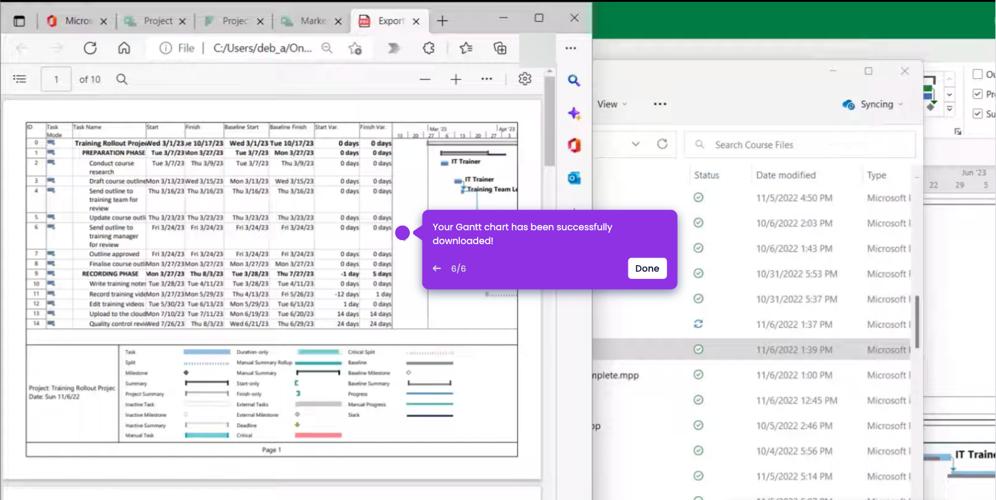
Task: Open the Collections icon in Edge
Action: 500,48
